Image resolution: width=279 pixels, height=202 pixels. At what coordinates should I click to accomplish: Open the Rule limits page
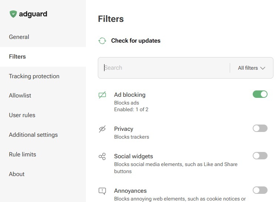43,154
